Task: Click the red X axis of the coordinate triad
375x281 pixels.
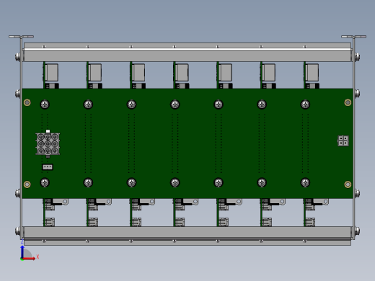Action: [30, 259]
